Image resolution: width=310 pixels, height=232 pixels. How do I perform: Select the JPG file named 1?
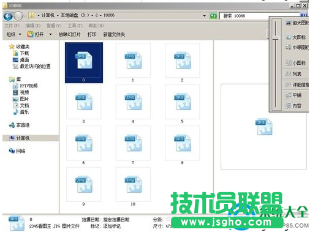pos(133,62)
